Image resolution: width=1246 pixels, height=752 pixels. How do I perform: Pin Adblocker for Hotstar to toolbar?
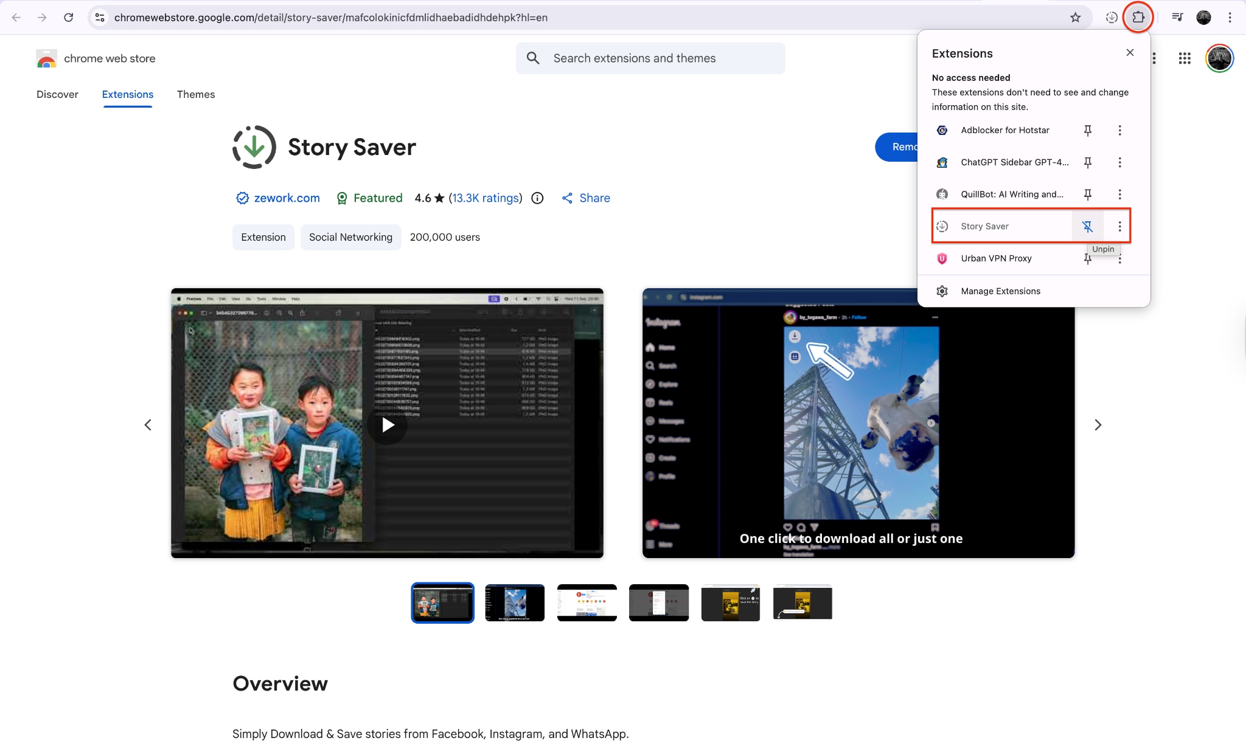click(x=1088, y=130)
